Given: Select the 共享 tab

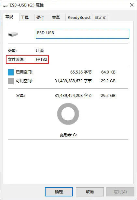Looking at the screenshot, I should point(56,17).
